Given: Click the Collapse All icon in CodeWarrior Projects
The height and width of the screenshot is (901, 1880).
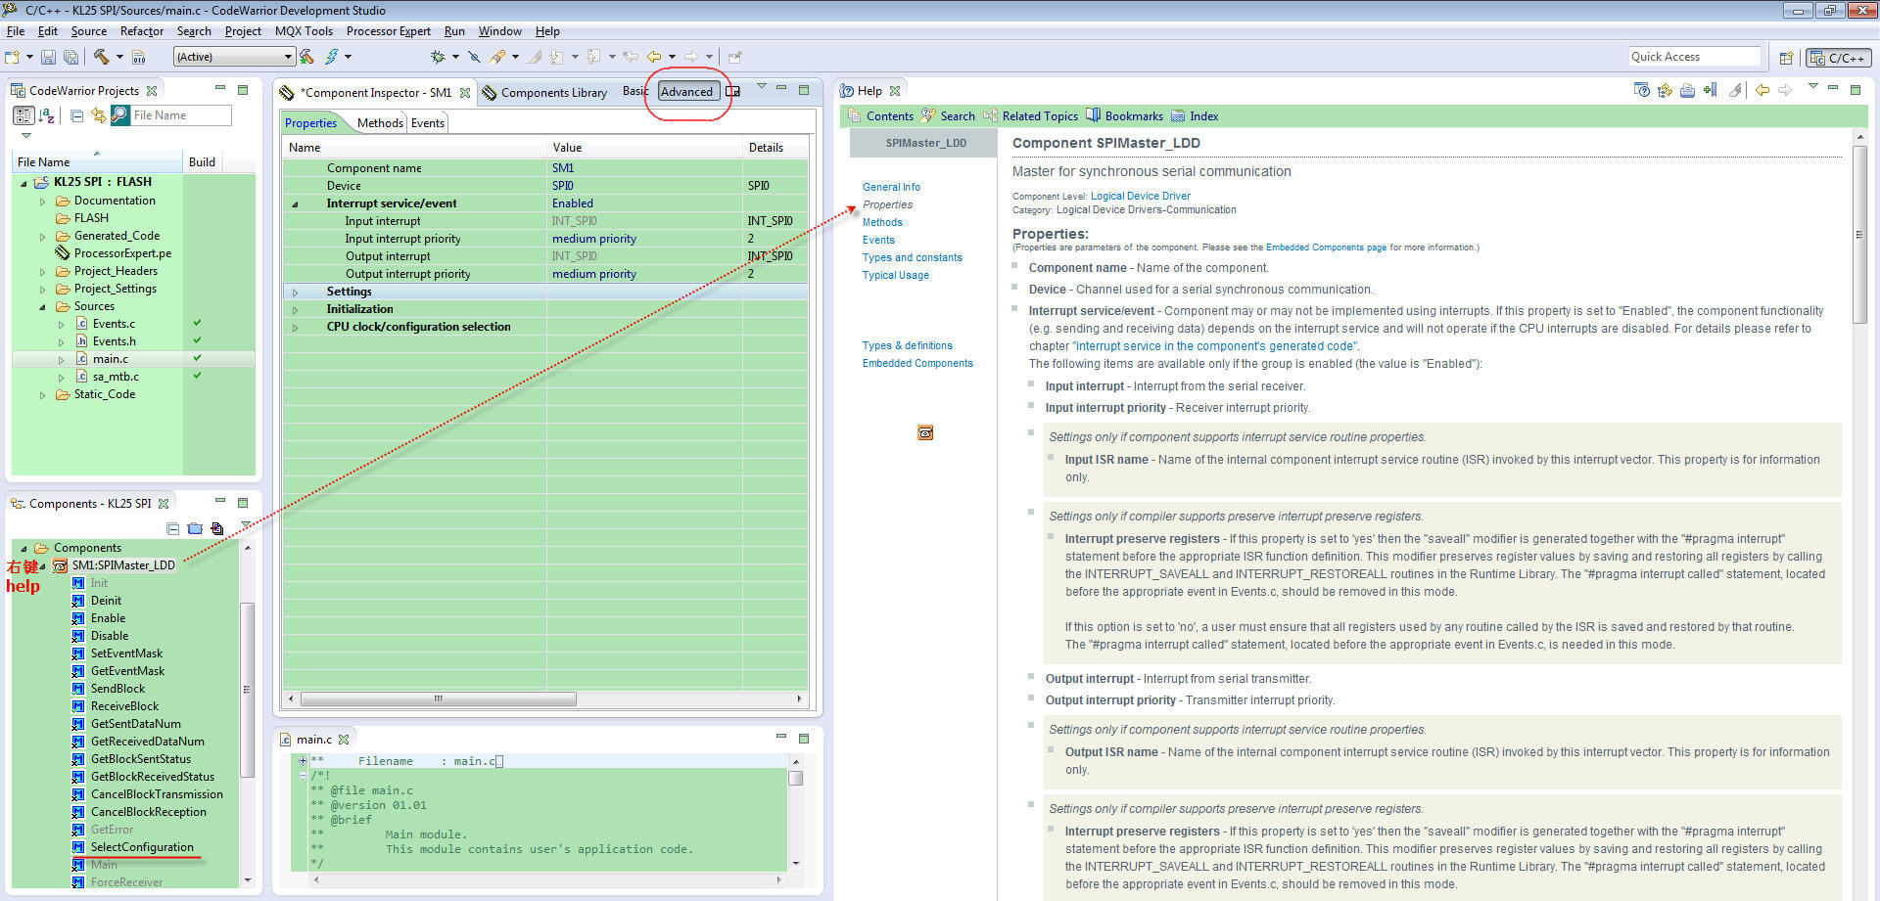Looking at the screenshot, I should click(x=77, y=115).
